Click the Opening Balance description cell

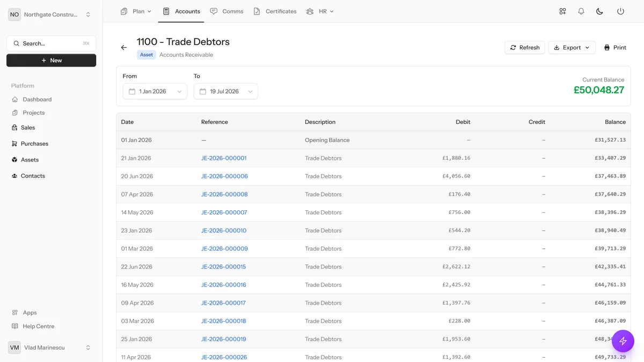[327, 140]
